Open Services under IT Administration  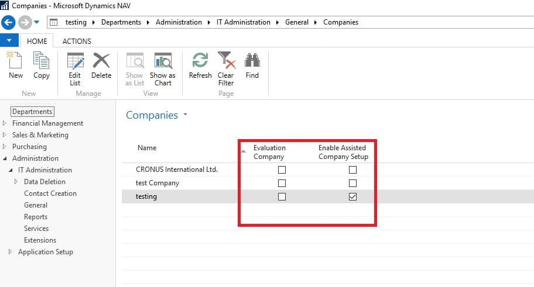coord(36,229)
